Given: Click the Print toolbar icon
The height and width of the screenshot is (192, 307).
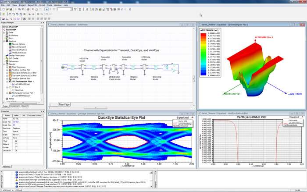Looking at the screenshot, I should pyautogui.click(x=28, y=9).
